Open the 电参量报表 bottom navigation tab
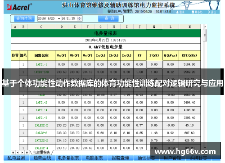The image size is (225, 163). click(x=68, y=158)
